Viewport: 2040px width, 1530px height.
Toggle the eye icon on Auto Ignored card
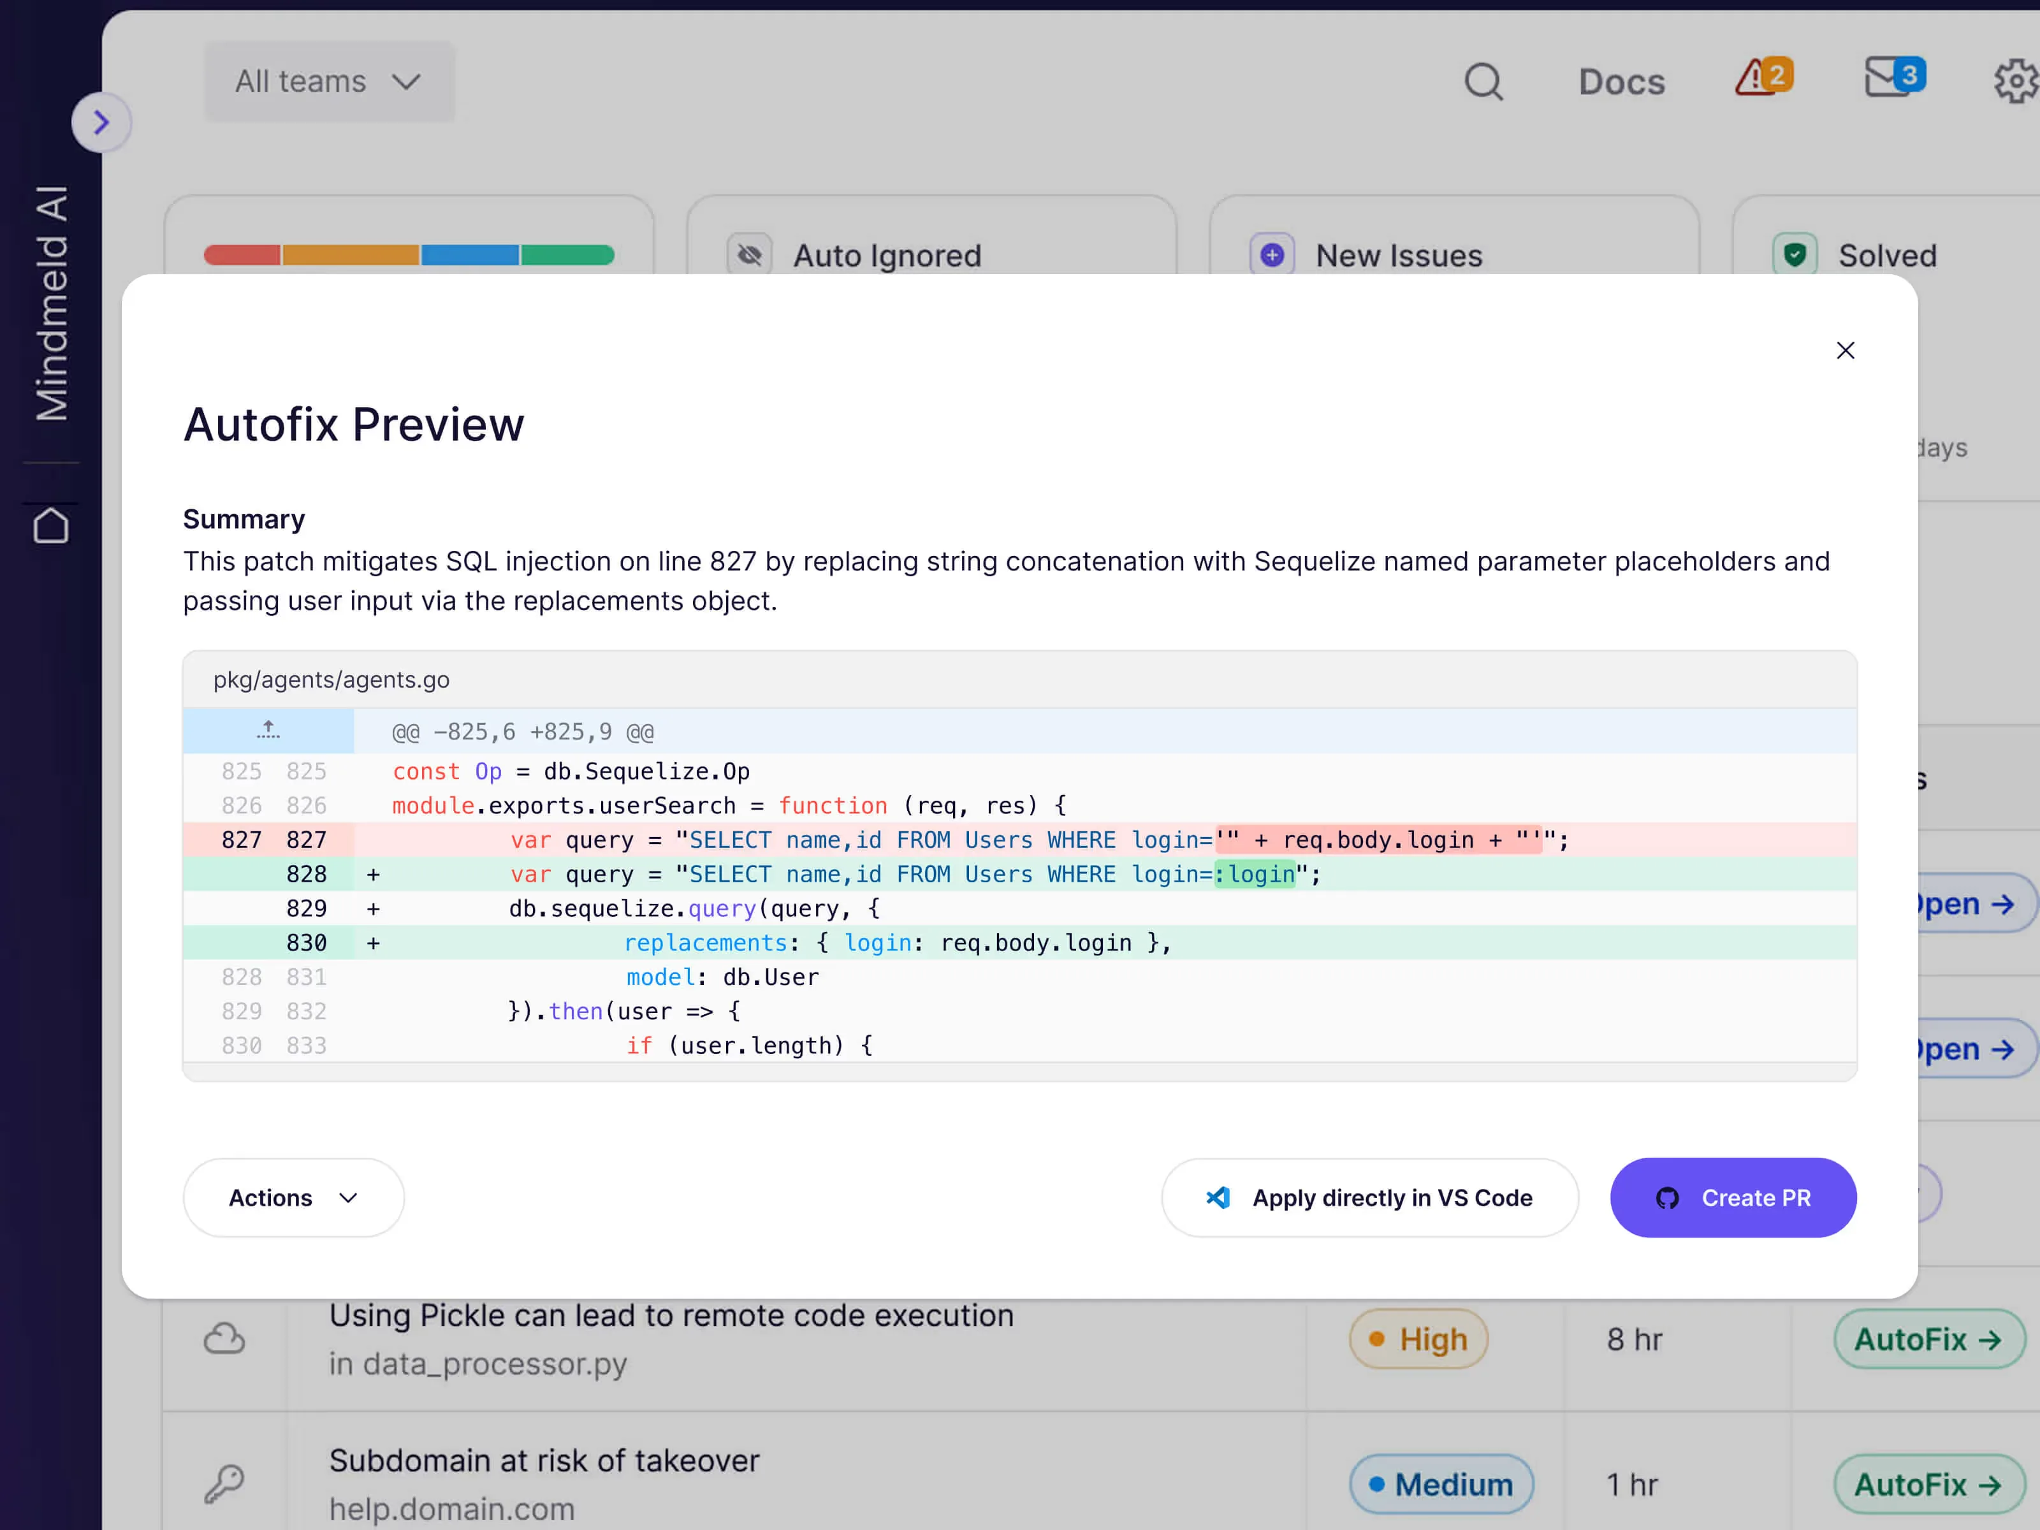pyautogui.click(x=750, y=254)
